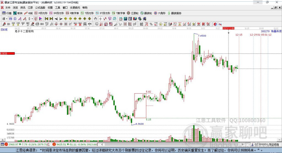This screenshot has height=153, width=282.
Task: Step chart left with black arrow
Action: click(56, 19)
